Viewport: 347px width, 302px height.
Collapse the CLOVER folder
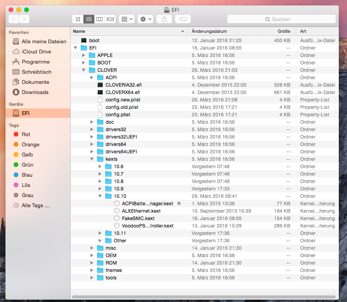(x=84, y=70)
